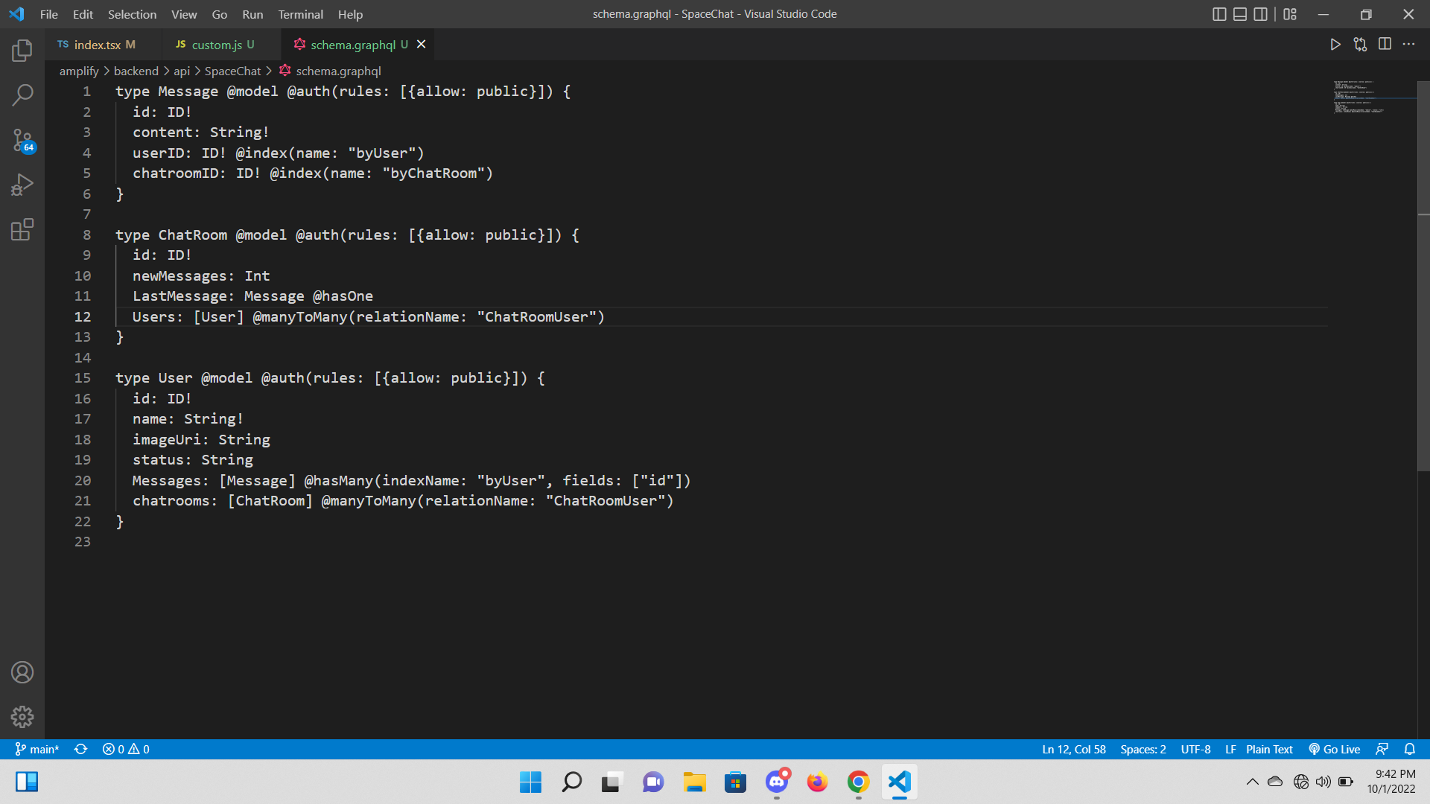Open the Search view in activity bar
The width and height of the screenshot is (1430, 804).
click(22, 95)
